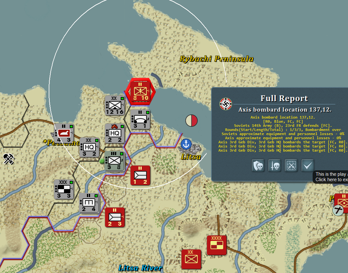This screenshot has height=273, width=348.
Task: Click the '[R0, Blue, FC, FC]' line
Action: 283,121
